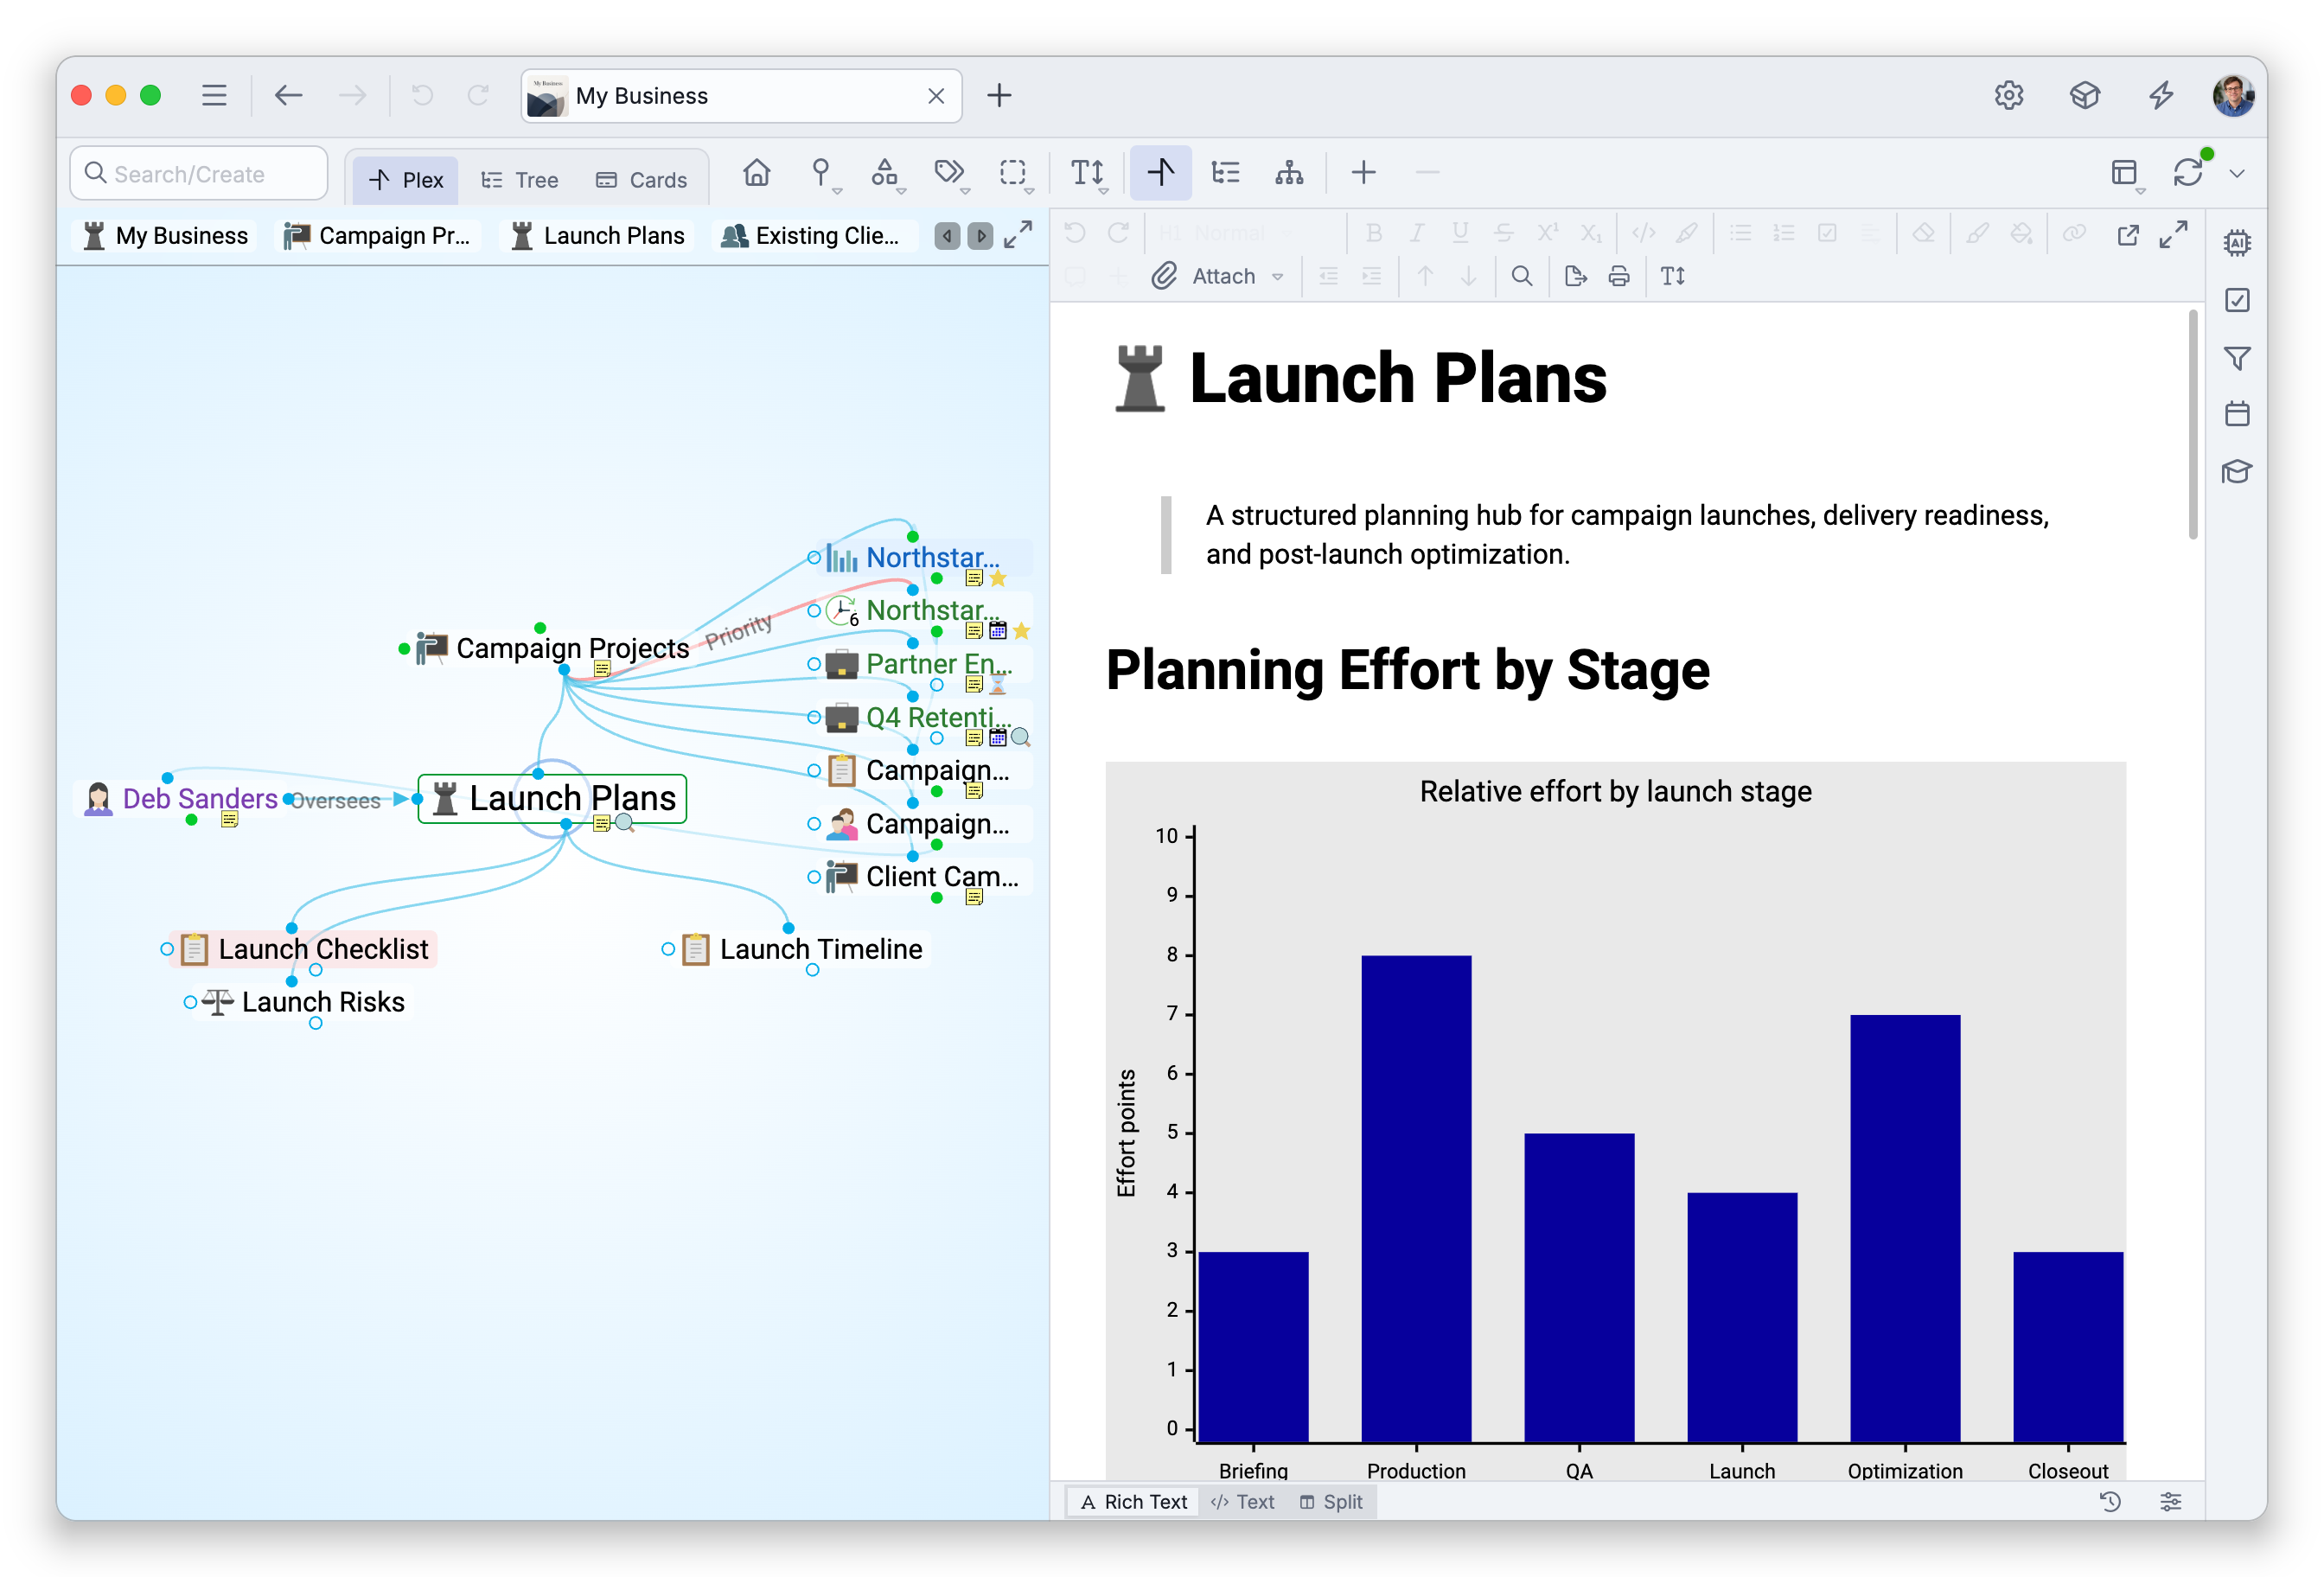The height and width of the screenshot is (1577, 2324).
Task: Click the Search/Create input field
Action: click(x=199, y=174)
